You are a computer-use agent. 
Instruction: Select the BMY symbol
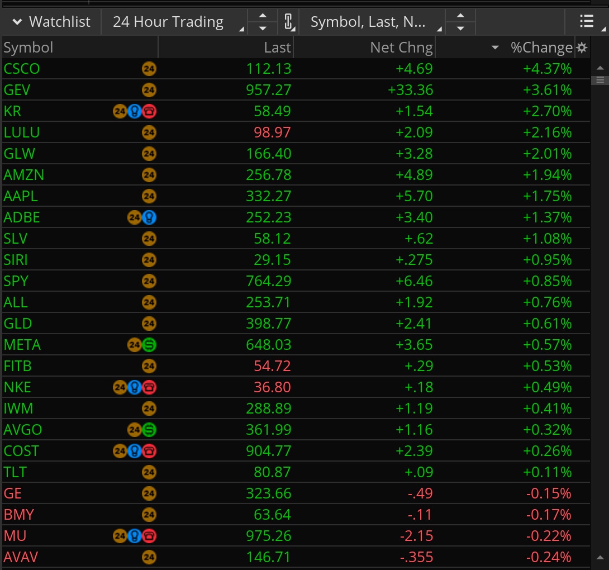pos(19,515)
